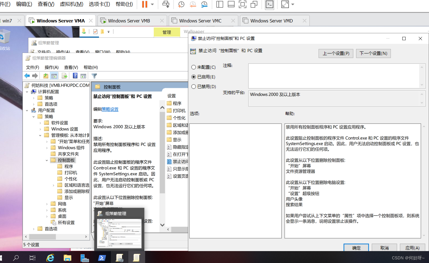Enter full screen mode in VMware toolbar
This screenshot has width=429, height=263.
[x=242, y=4]
